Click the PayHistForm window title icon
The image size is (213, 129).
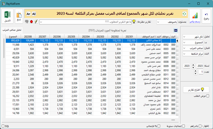(x=4, y=4)
